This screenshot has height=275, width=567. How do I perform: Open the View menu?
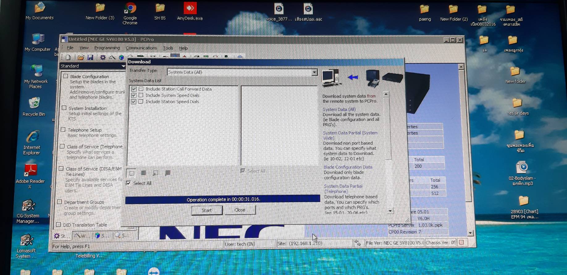[84, 48]
